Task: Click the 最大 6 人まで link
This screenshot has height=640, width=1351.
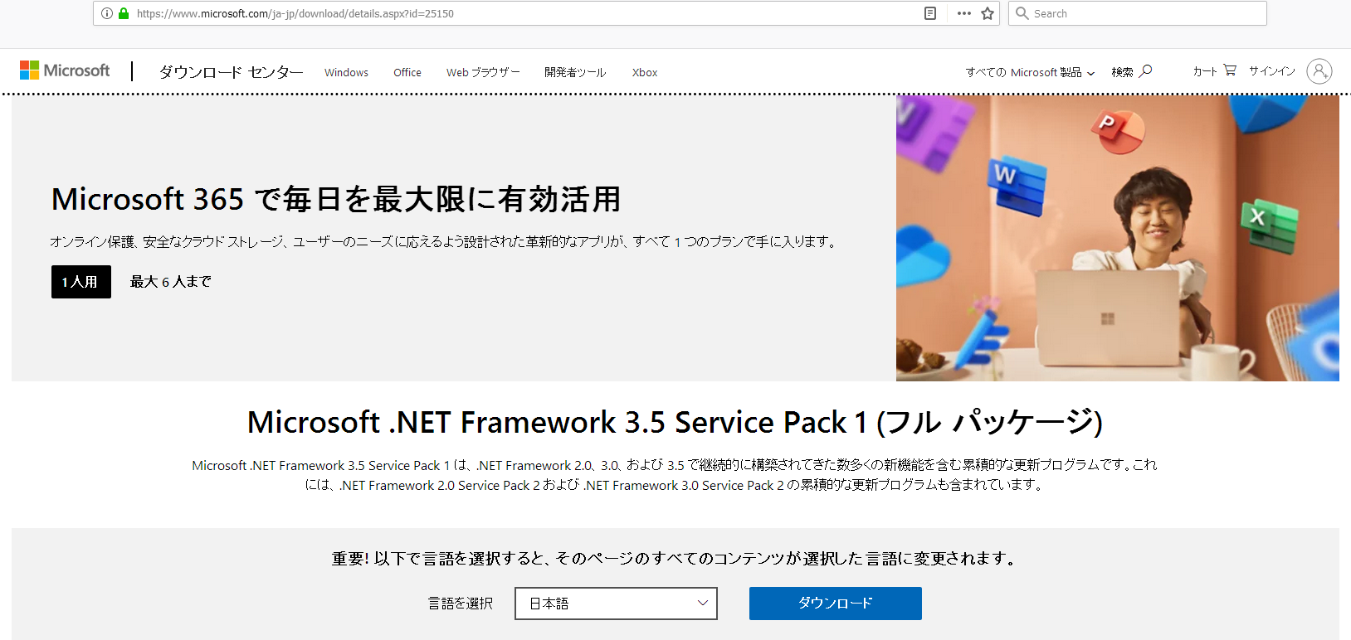Action: (x=171, y=282)
